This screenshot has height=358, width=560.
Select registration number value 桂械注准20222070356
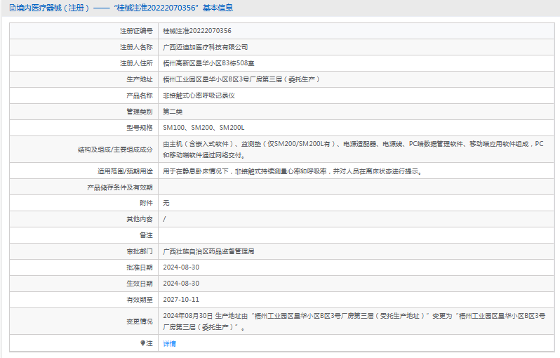[x=197, y=31]
